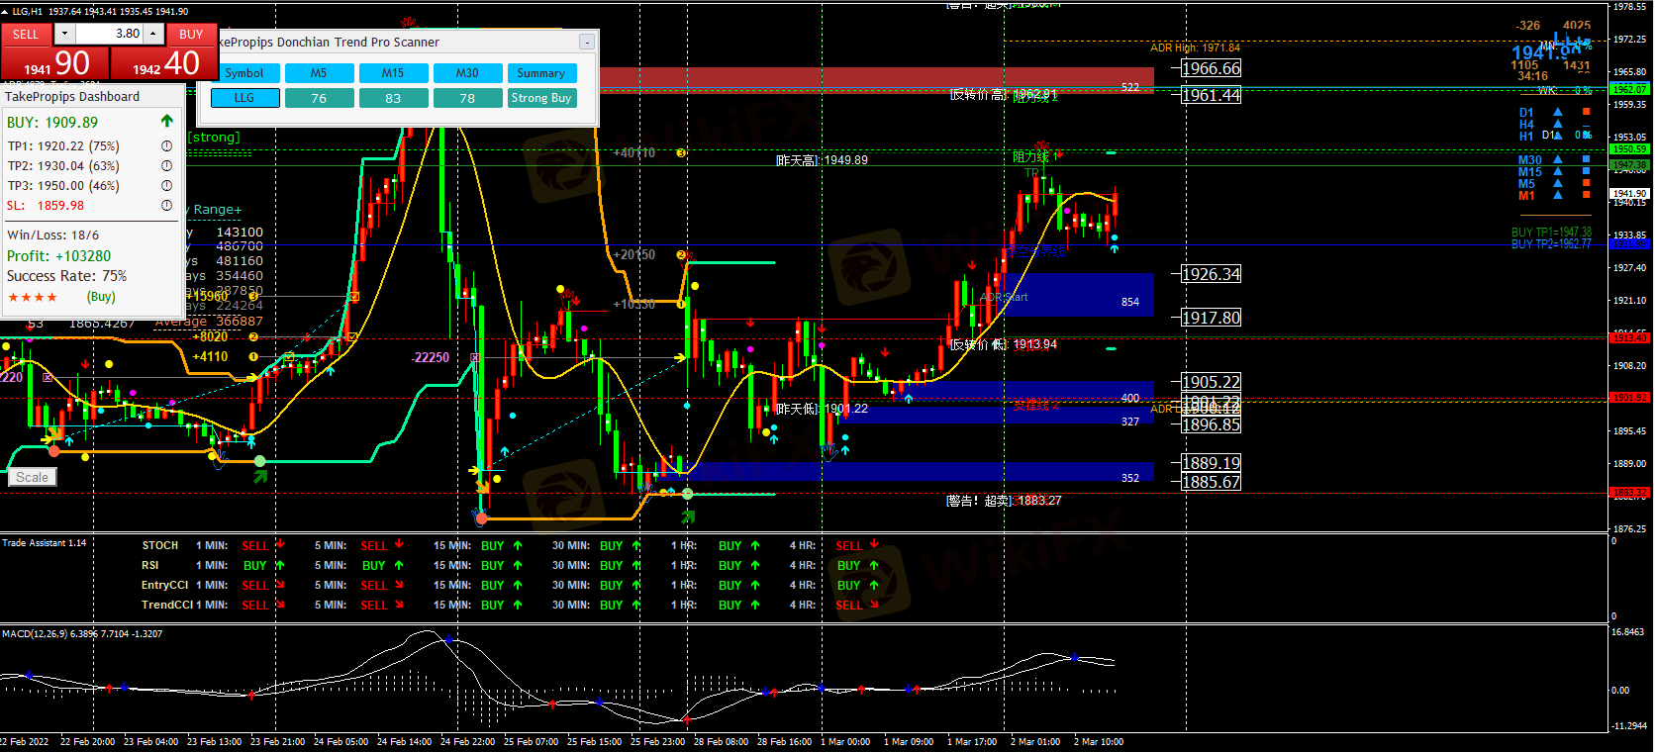Viewport: 1655px width, 752px height.
Task: Click the orange square in the M1 row
Action: 1586,196
